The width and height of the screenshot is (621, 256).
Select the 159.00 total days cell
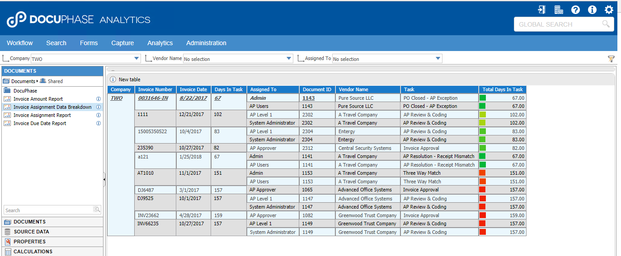click(502, 215)
